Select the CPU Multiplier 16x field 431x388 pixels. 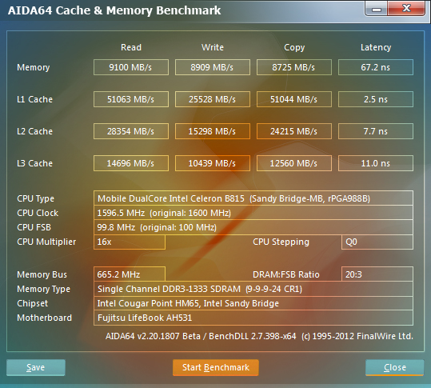click(130, 242)
